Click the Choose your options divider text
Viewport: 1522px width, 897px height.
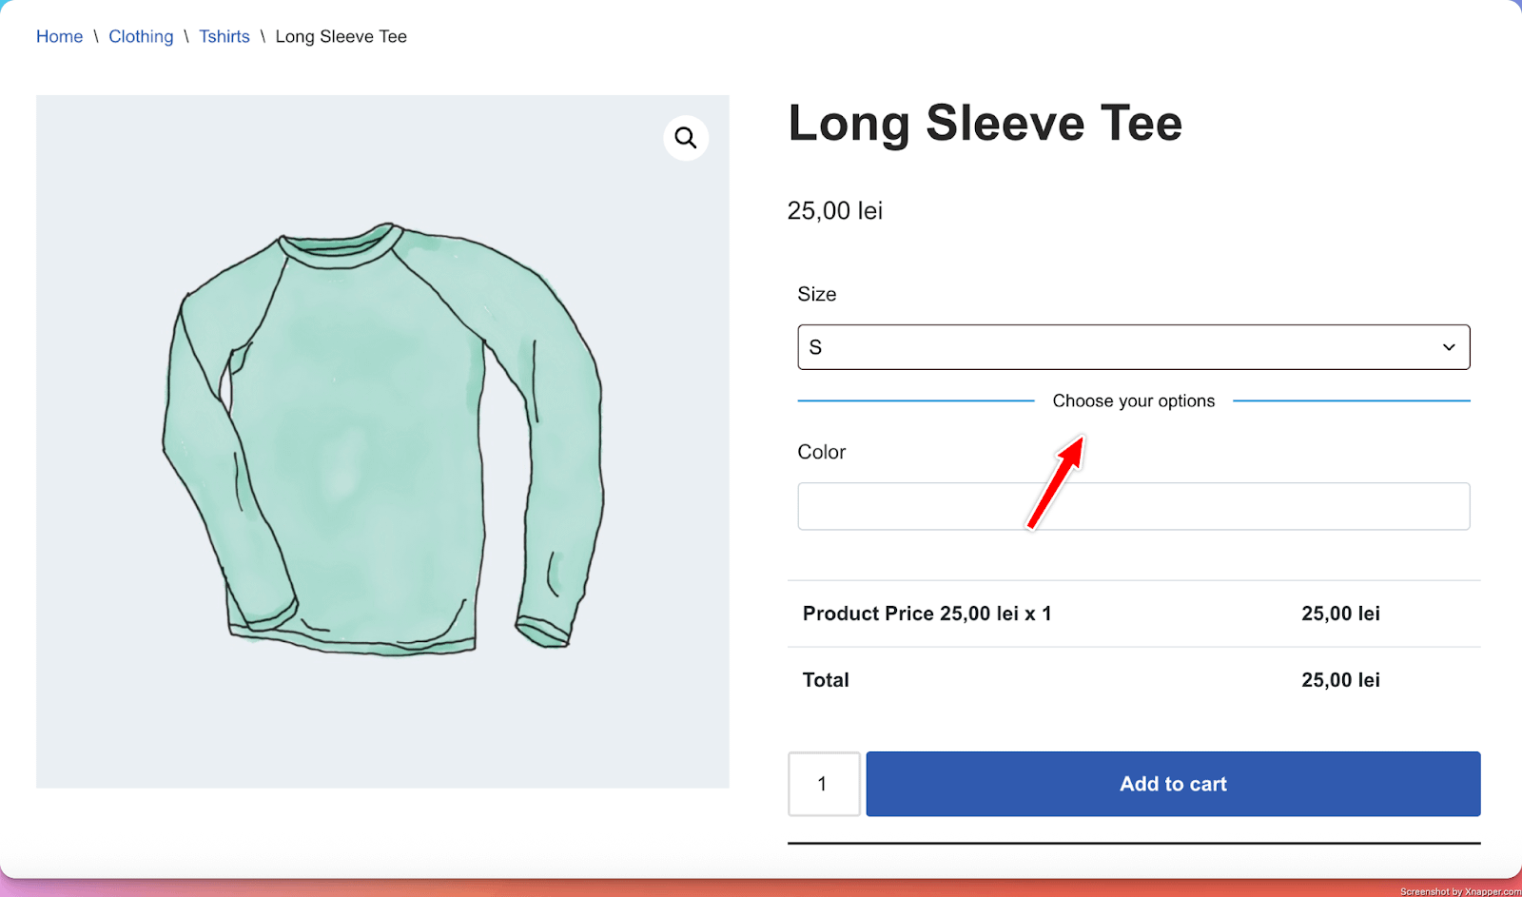(1133, 401)
